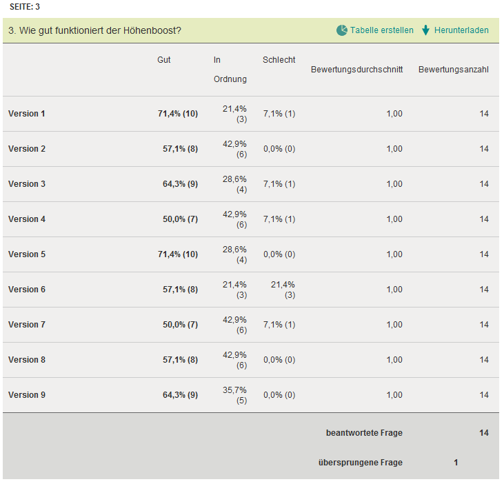Select the Version 1 row label
504x484 pixels.
tap(27, 114)
